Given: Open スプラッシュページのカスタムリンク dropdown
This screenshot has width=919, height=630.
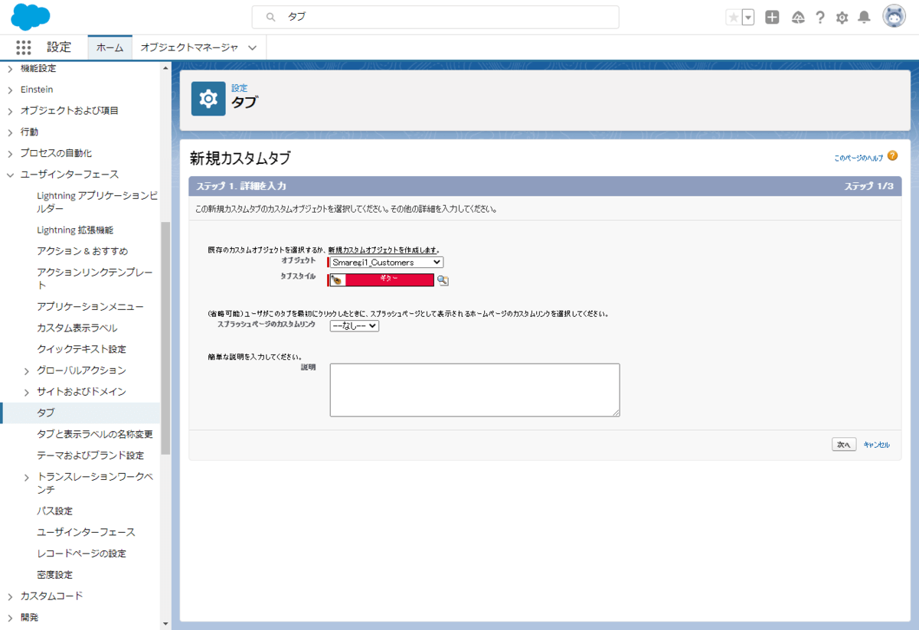Looking at the screenshot, I should click(x=355, y=325).
